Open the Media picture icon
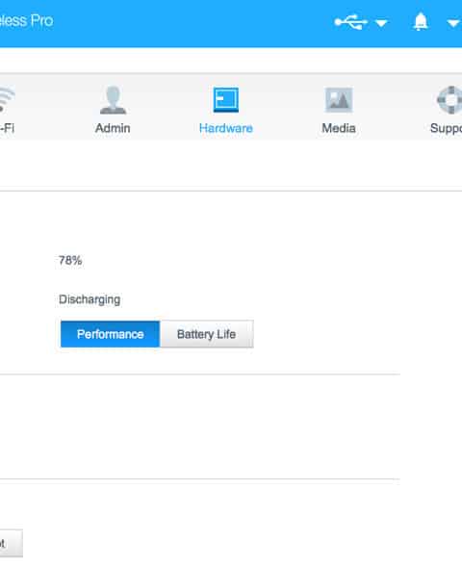This screenshot has height=567, width=462. (x=339, y=100)
